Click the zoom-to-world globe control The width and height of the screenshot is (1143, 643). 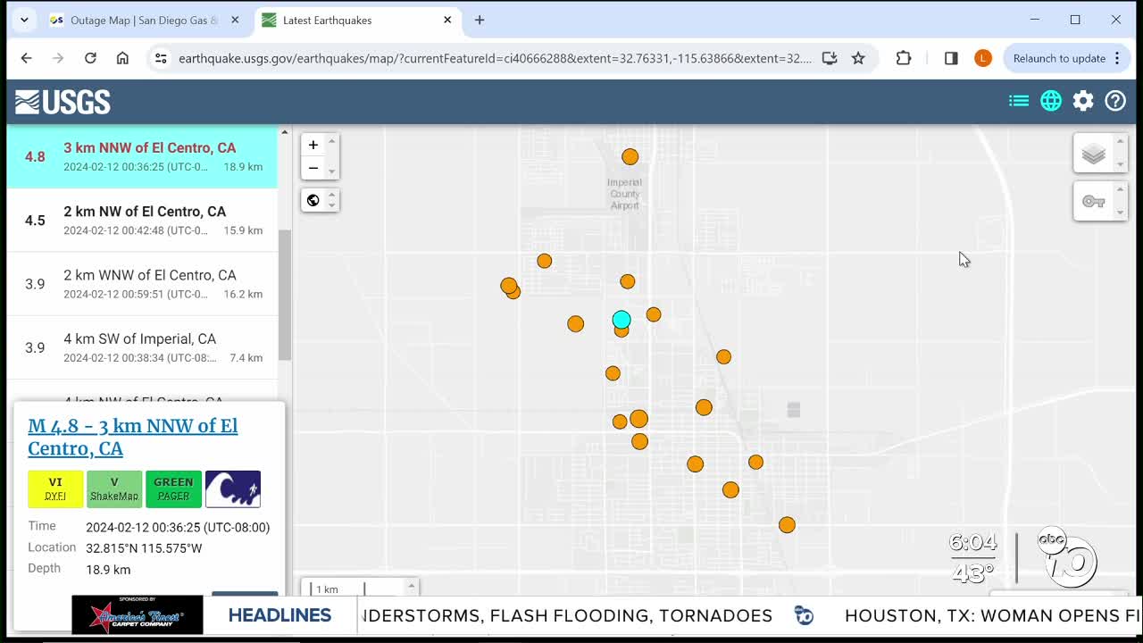click(x=313, y=200)
